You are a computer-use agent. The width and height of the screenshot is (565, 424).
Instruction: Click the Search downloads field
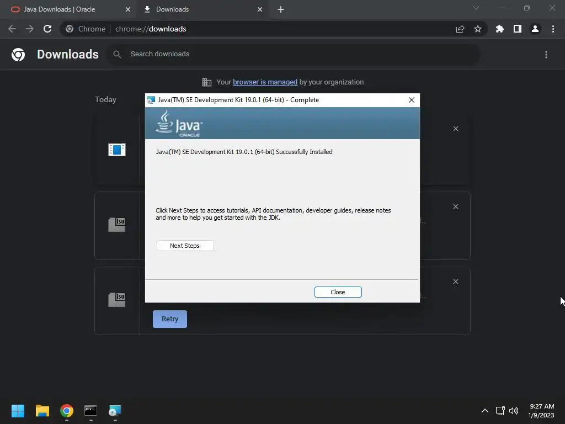point(294,54)
